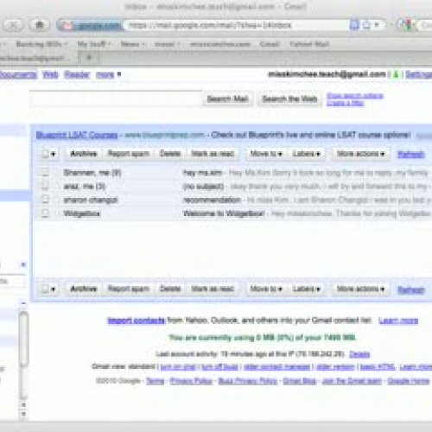Tick the select-all checkbox in bottom toolbar
This screenshot has width=432, height=432.
point(45,289)
